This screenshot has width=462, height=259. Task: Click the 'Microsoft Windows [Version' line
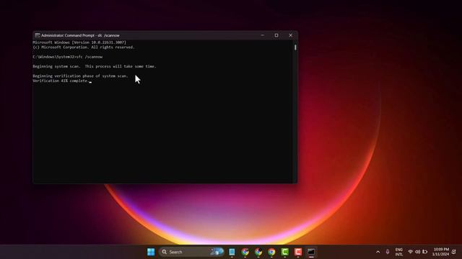tap(79, 42)
